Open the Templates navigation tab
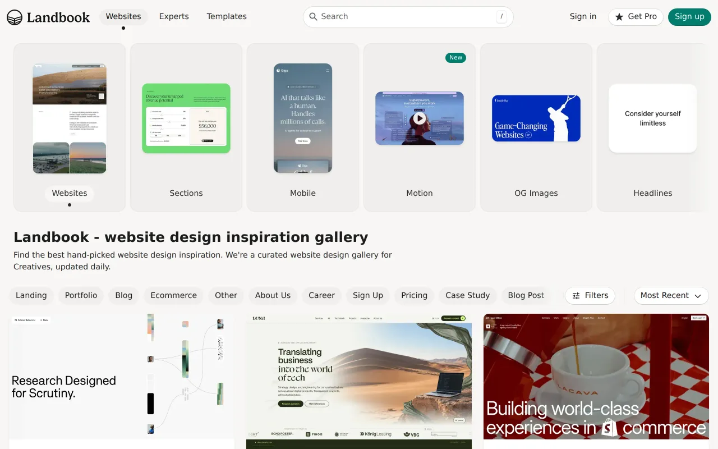The image size is (718, 449). pyautogui.click(x=227, y=17)
